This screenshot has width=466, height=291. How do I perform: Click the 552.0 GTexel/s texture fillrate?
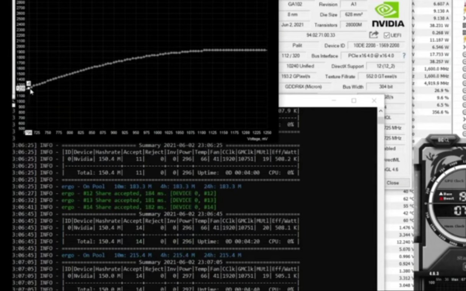380,76
